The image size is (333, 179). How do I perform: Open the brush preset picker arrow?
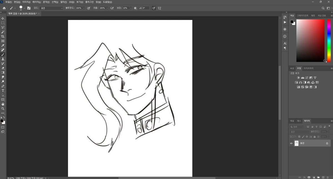click(x=24, y=8)
